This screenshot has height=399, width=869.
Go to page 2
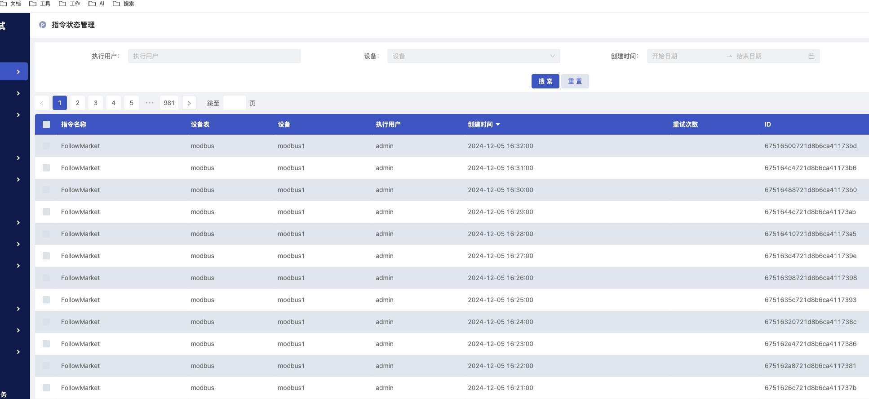tap(78, 103)
